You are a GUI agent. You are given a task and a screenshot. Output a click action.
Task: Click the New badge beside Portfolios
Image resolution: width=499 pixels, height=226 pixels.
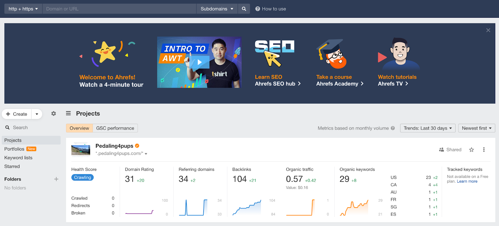[31, 149]
